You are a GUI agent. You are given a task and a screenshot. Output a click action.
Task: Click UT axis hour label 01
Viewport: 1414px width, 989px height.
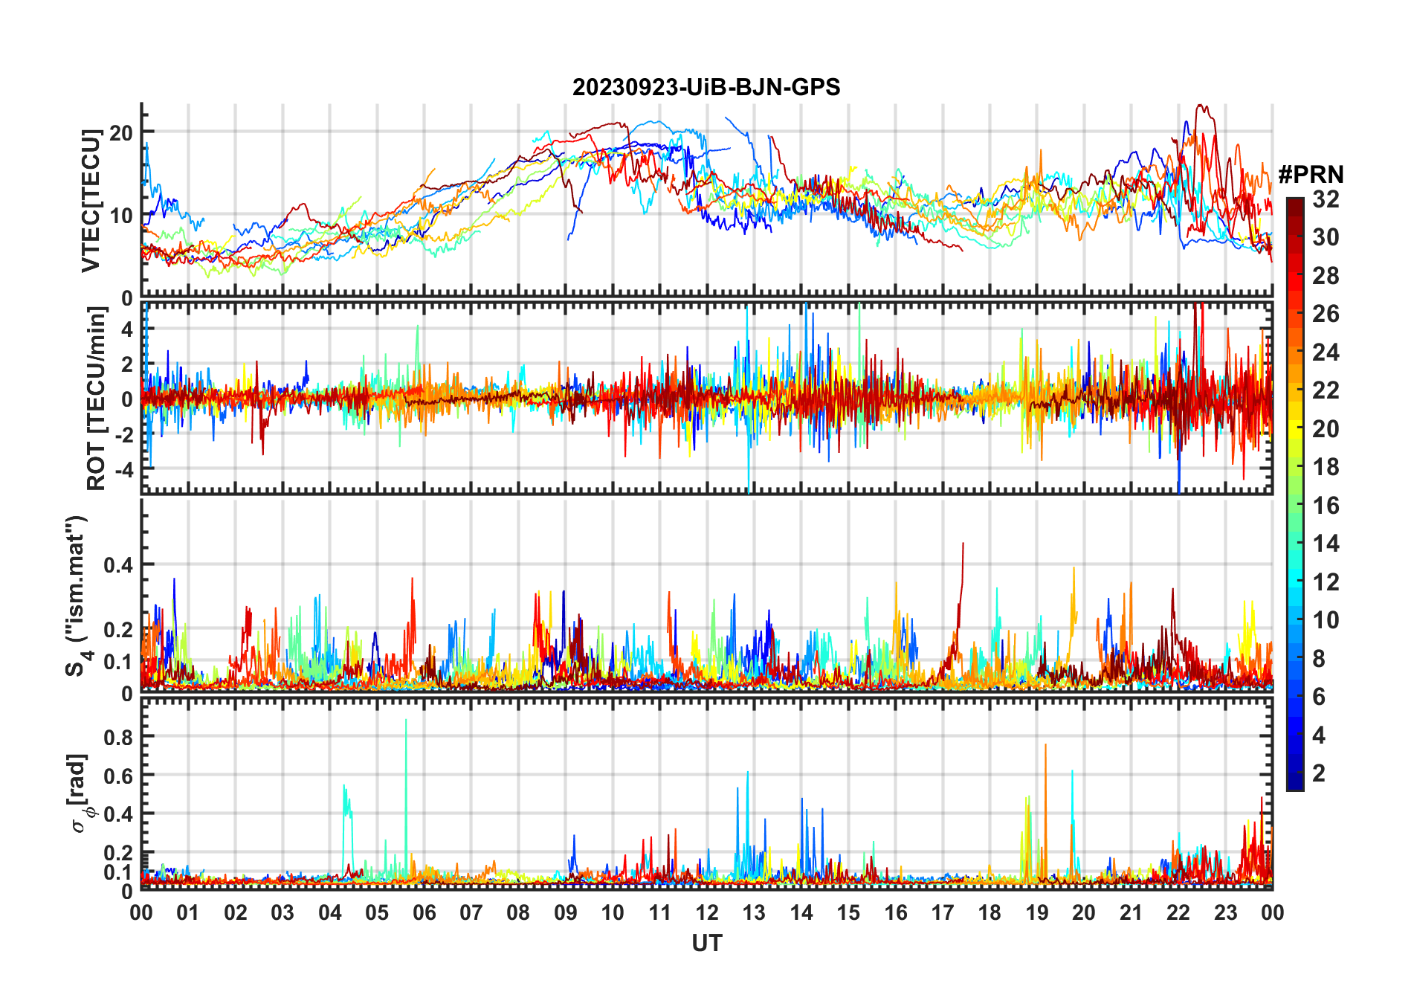pyautogui.click(x=188, y=913)
